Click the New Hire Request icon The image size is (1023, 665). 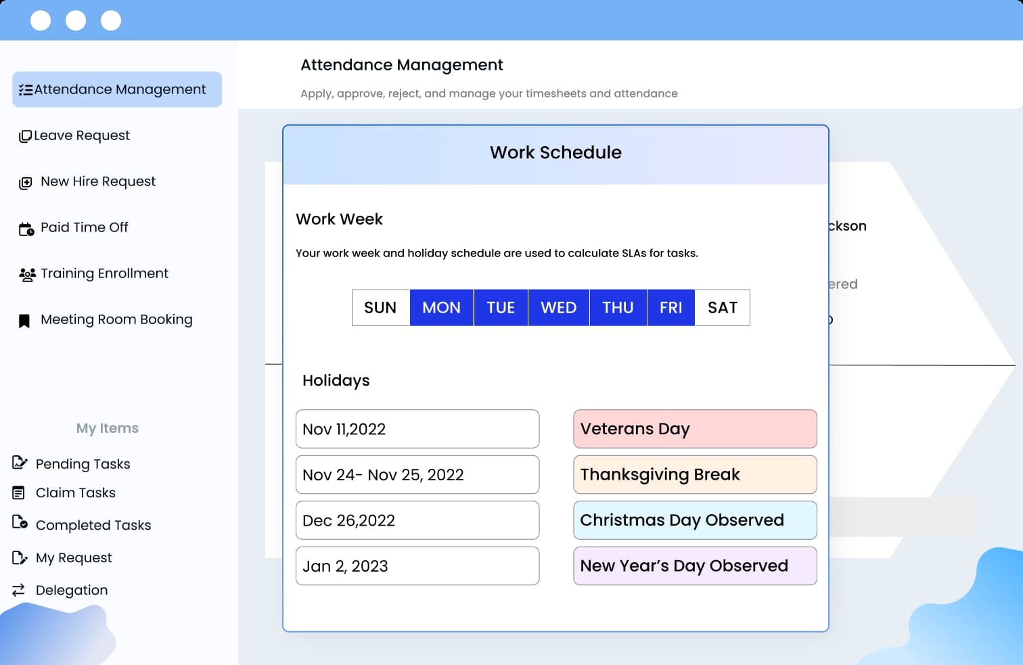point(25,183)
